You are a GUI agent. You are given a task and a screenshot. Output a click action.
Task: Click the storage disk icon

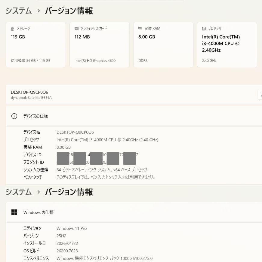(x=13, y=29)
